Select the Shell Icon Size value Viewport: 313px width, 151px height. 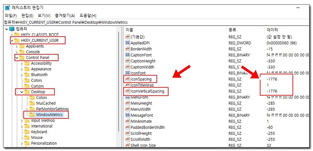coord(143,146)
